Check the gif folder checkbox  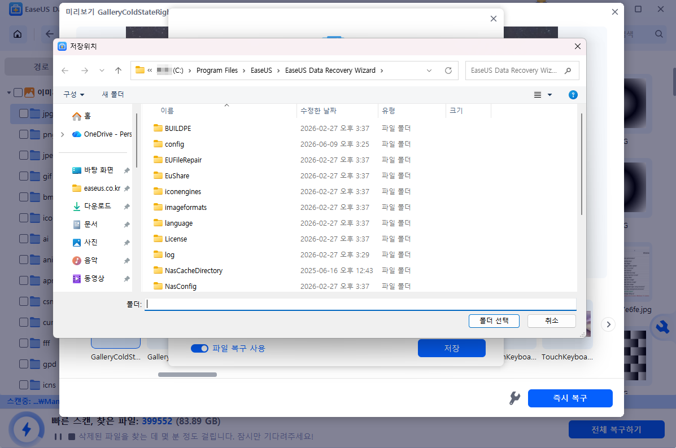tap(24, 175)
